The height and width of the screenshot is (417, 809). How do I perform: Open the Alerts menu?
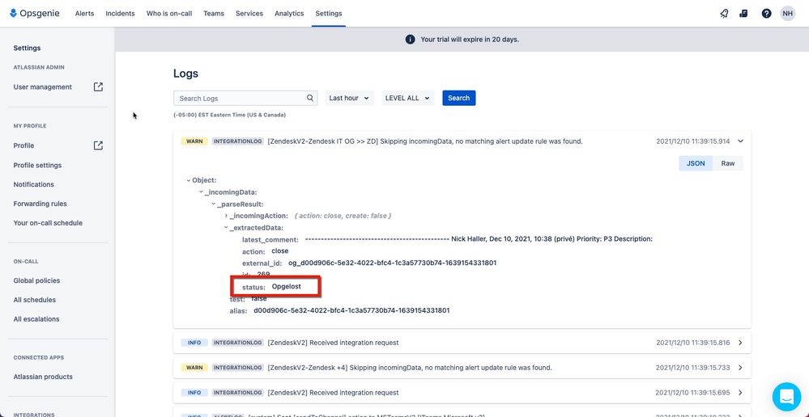(84, 14)
